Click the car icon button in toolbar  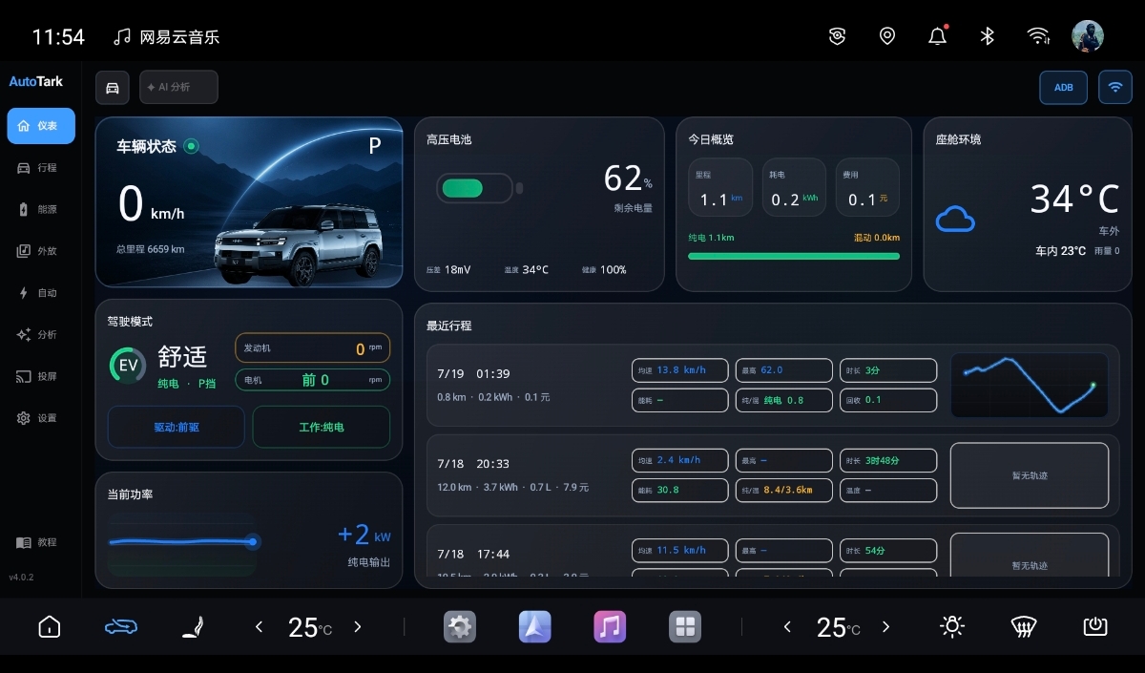click(112, 88)
